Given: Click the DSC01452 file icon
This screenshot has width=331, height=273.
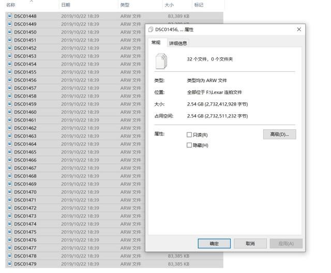Looking at the screenshot, I should pyautogui.click(x=10, y=48).
